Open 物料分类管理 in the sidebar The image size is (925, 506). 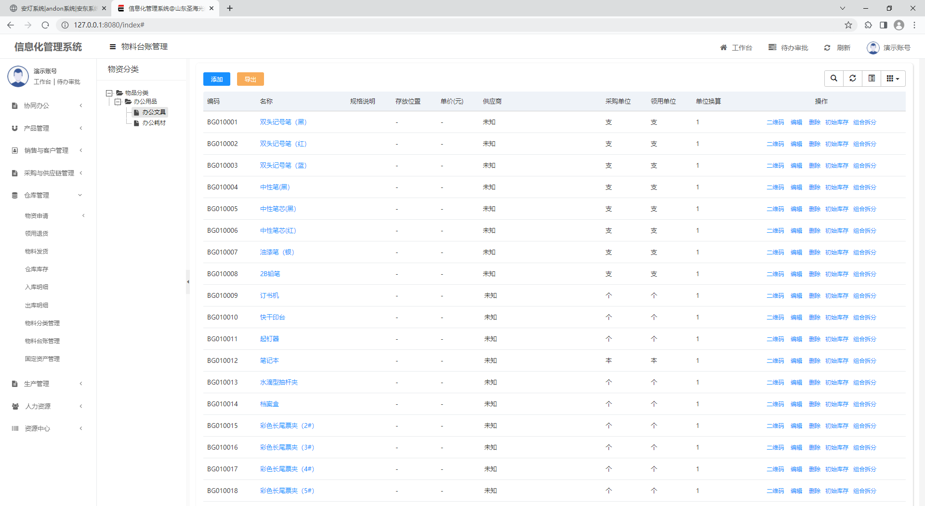[x=42, y=323]
